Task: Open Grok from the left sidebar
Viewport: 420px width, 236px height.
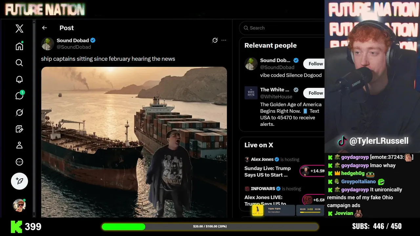Action: [19, 113]
